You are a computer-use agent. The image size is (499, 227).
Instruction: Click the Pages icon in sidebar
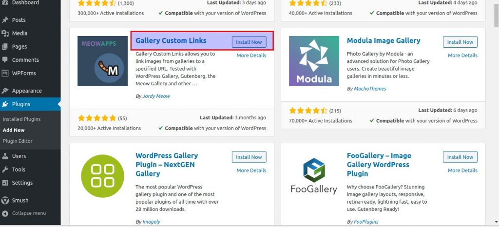click(5, 46)
